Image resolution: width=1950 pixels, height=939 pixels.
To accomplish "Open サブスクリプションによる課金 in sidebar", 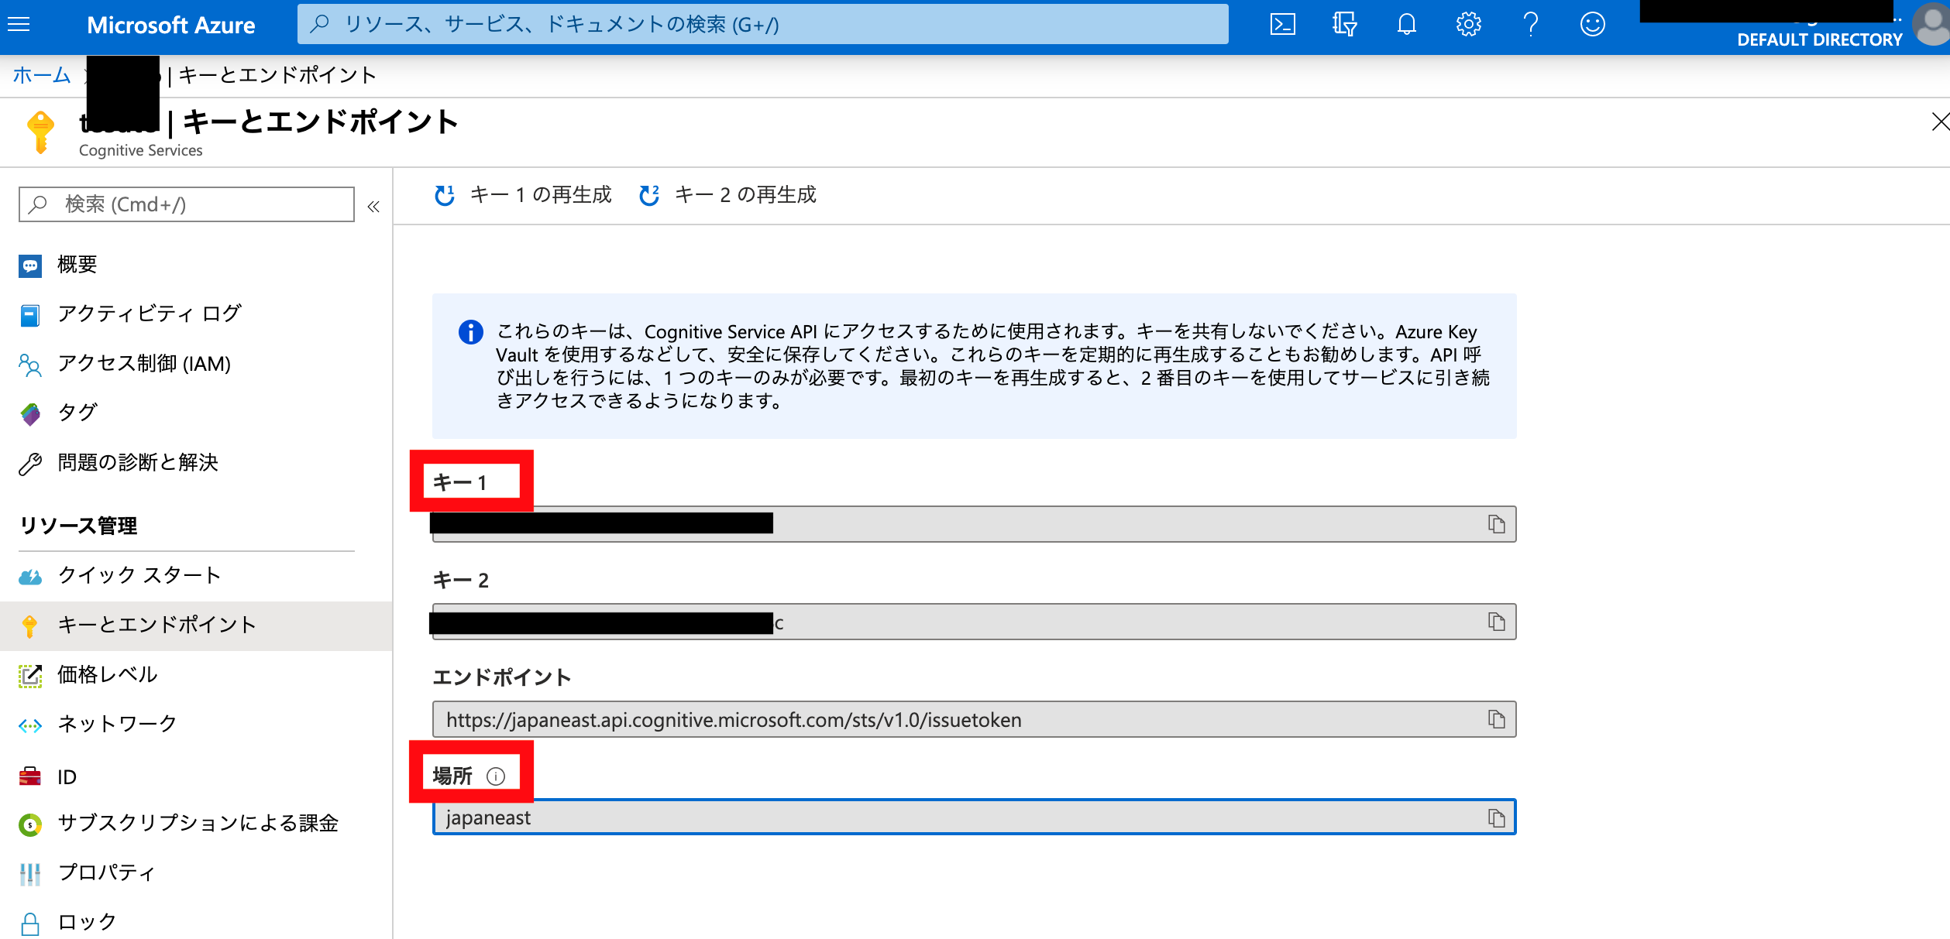I will pos(196,823).
